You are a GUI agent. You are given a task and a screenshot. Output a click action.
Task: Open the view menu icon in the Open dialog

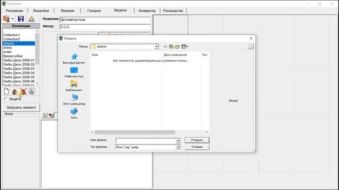point(185,46)
